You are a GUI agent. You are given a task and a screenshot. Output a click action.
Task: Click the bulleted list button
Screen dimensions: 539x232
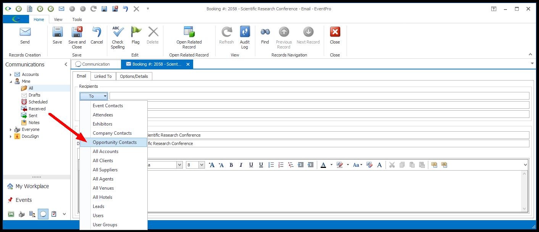click(271, 165)
